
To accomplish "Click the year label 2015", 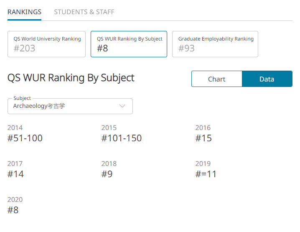I will pos(109,127).
